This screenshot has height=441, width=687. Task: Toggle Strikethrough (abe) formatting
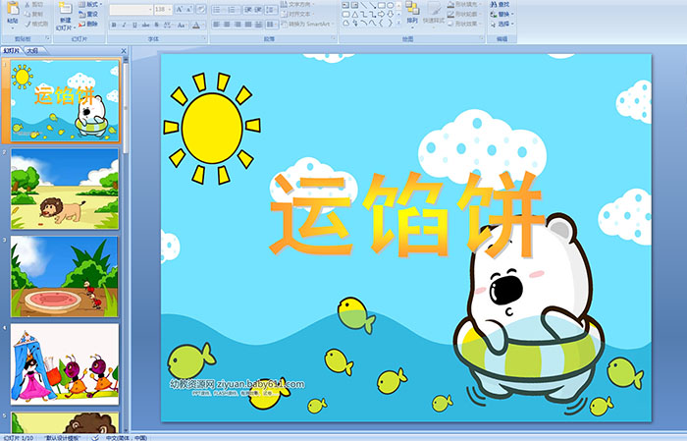pos(145,25)
